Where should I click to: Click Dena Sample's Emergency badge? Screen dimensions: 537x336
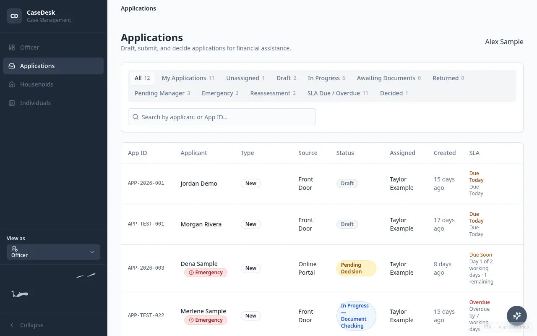coord(206,273)
